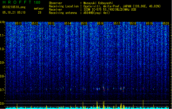Select the filename 0510210510.png
Viewport: 172px width, 109px height.
pyautogui.click(x=14, y=7)
